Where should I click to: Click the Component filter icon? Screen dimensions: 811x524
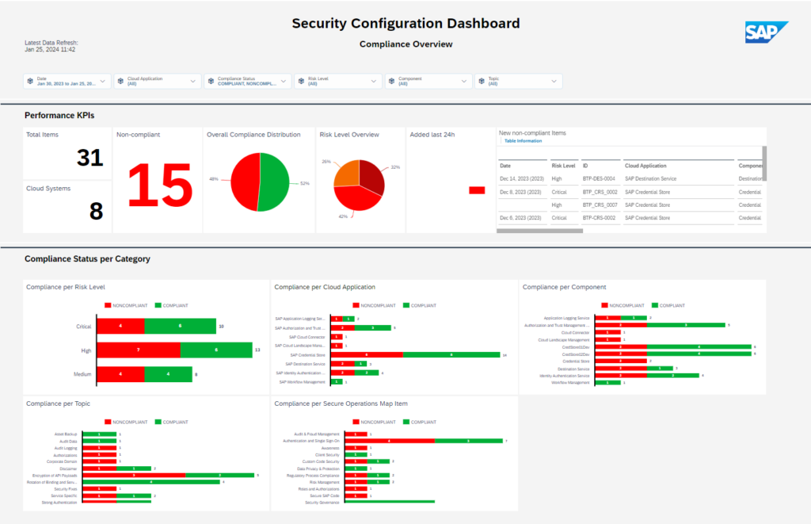(x=391, y=82)
